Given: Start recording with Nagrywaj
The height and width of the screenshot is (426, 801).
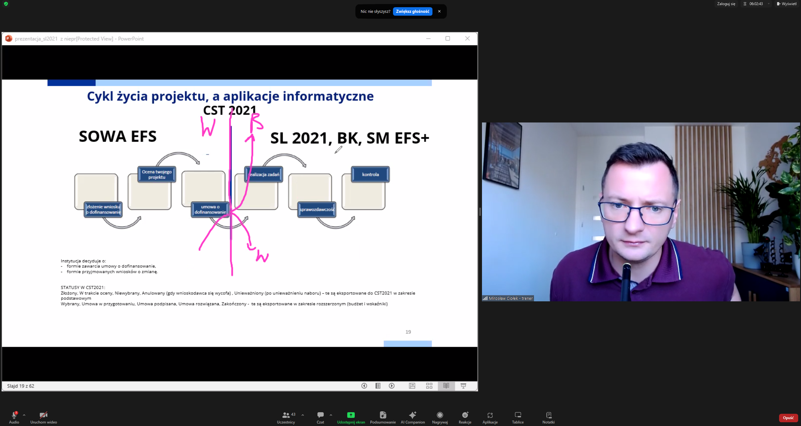Looking at the screenshot, I should (x=440, y=415).
